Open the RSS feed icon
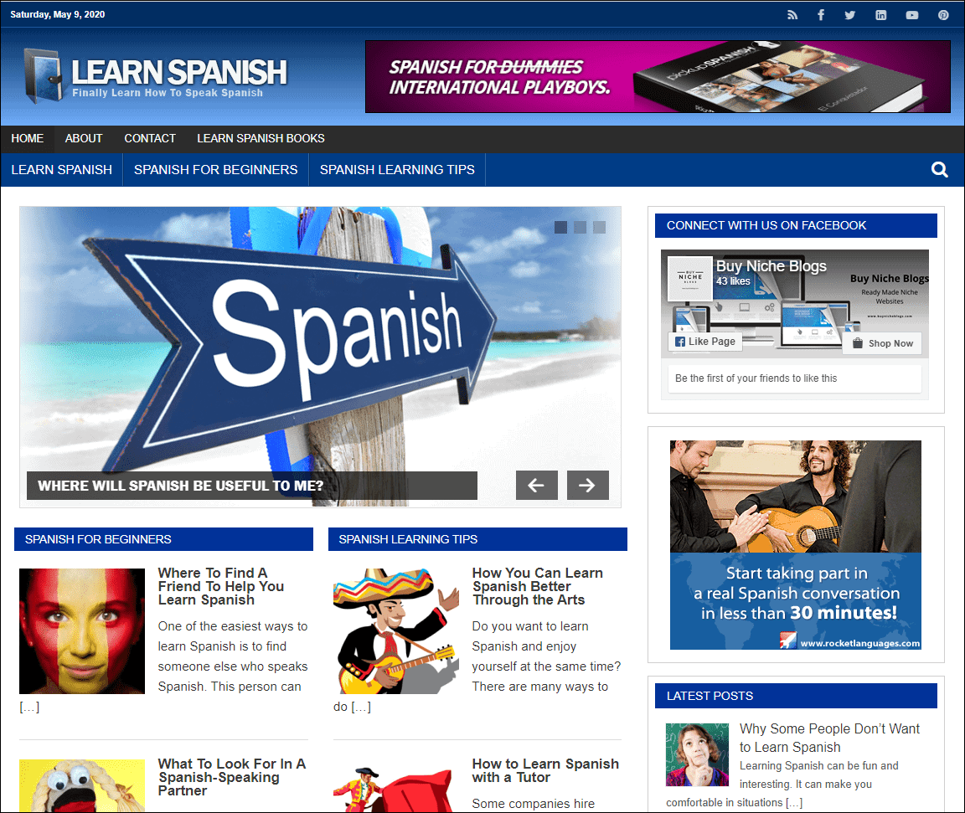The image size is (965, 813). [792, 15]
